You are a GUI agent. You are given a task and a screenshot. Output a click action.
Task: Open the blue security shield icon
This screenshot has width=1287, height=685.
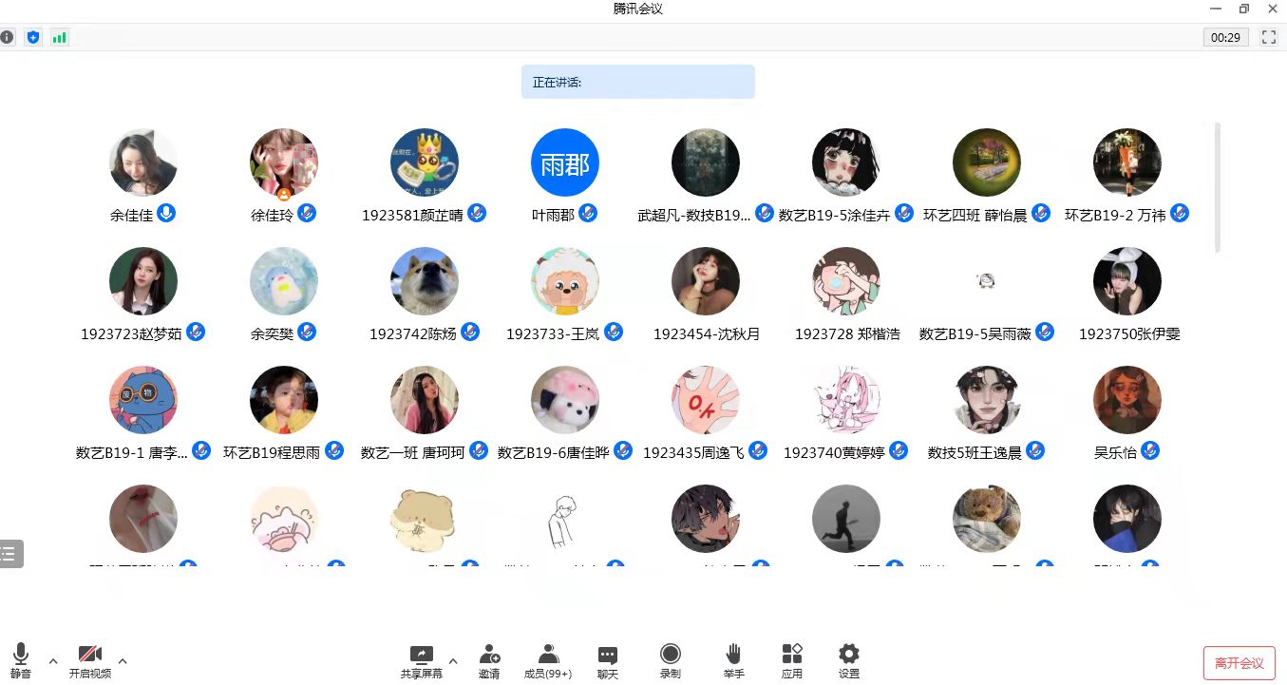[x=33, y=37]
